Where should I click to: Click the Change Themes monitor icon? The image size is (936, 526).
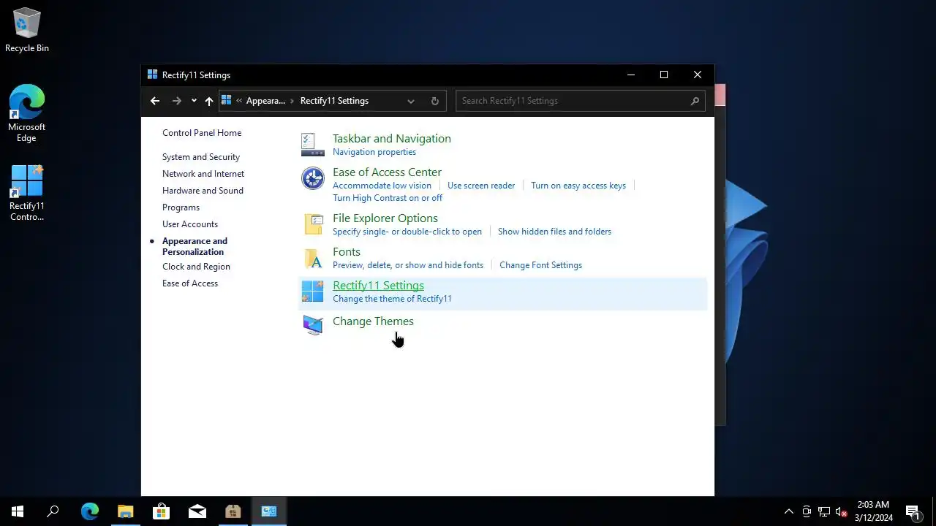point(313,324)
